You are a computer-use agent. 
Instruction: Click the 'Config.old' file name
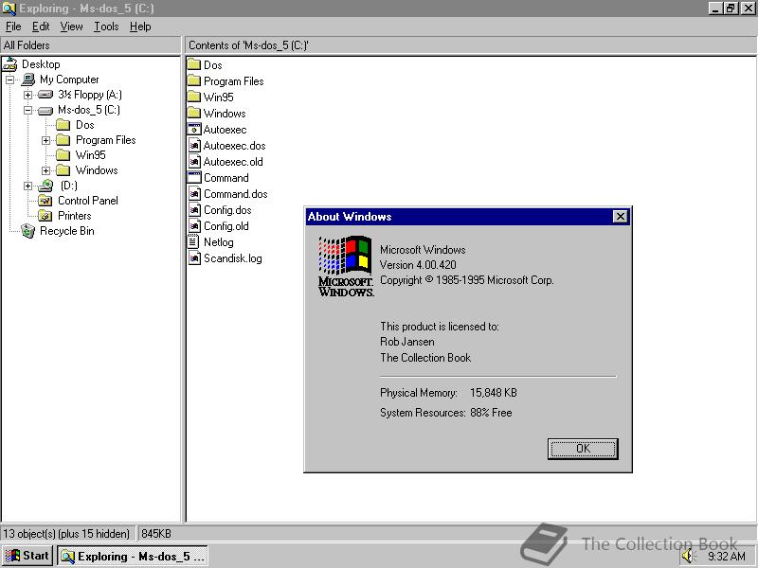pos(226,226)
